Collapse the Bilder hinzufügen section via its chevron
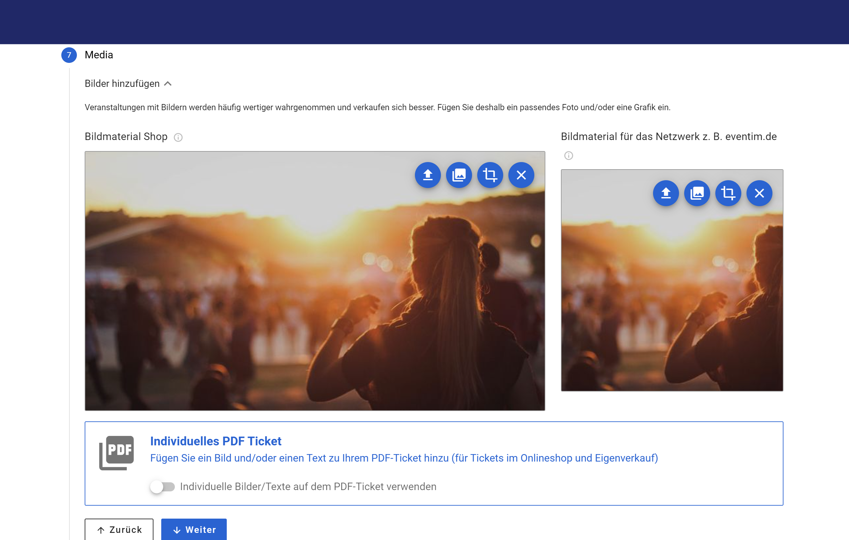 (168, 84)
